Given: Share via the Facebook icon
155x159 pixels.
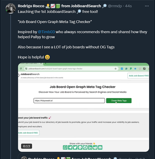Looking at the screenshot, I should click(x=85, y=147).
